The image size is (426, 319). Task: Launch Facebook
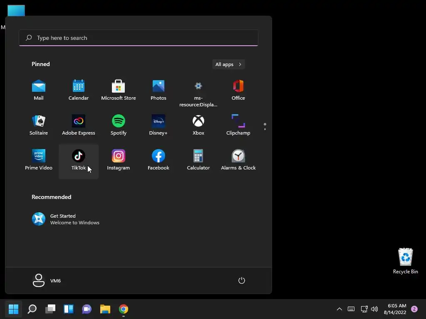coord(159,161)
